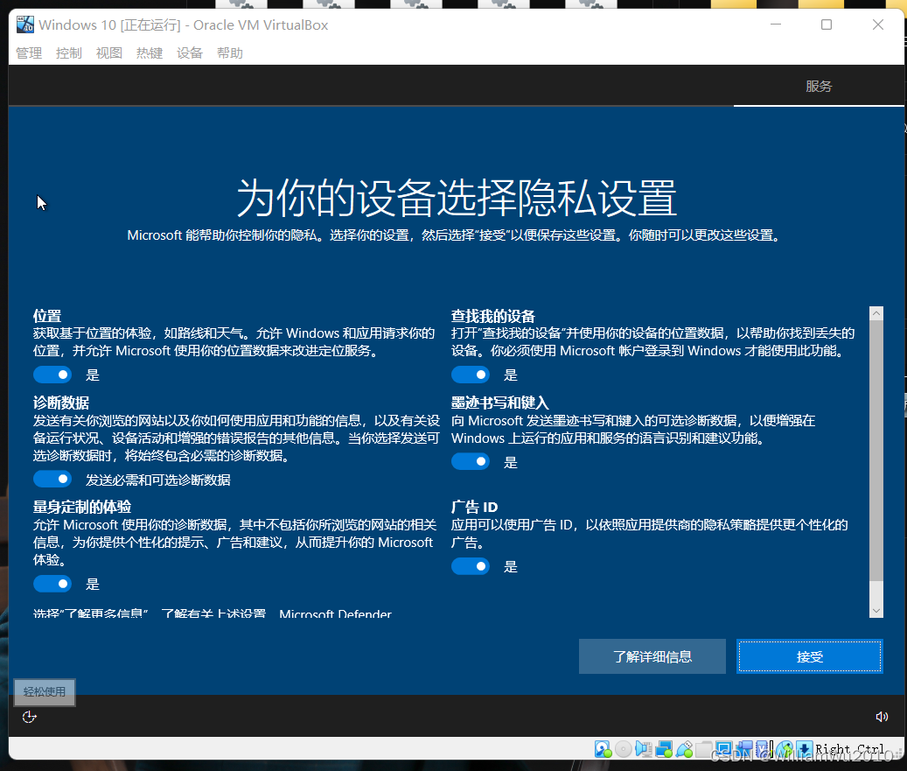907x771 pixels.
Task: Click the 诊断数据 heading text
Action: pos(60,403)
